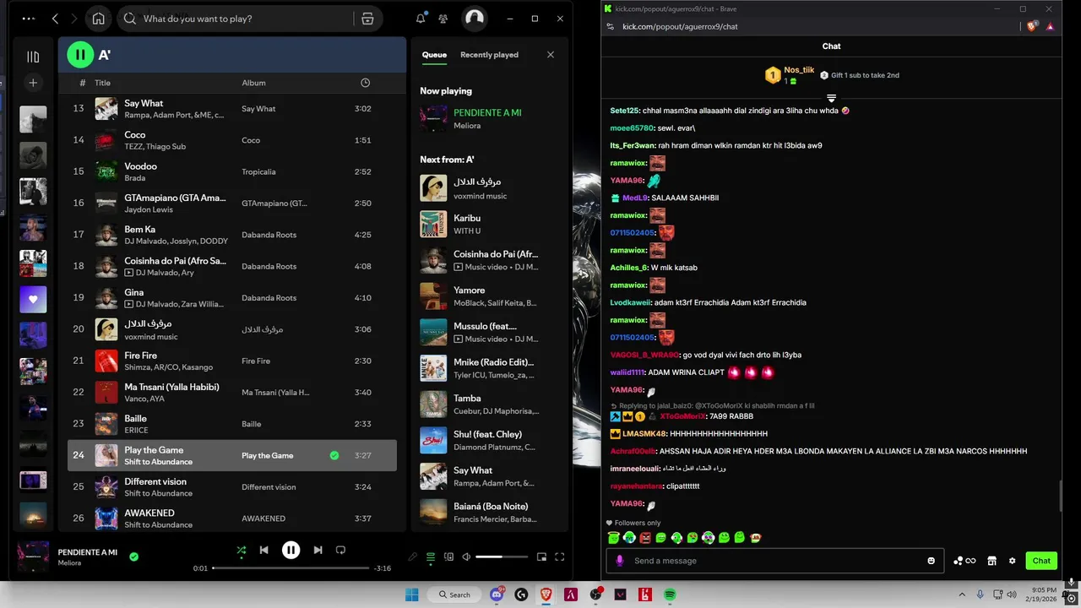View site information icon in Brave address bar

coord(611,26)
